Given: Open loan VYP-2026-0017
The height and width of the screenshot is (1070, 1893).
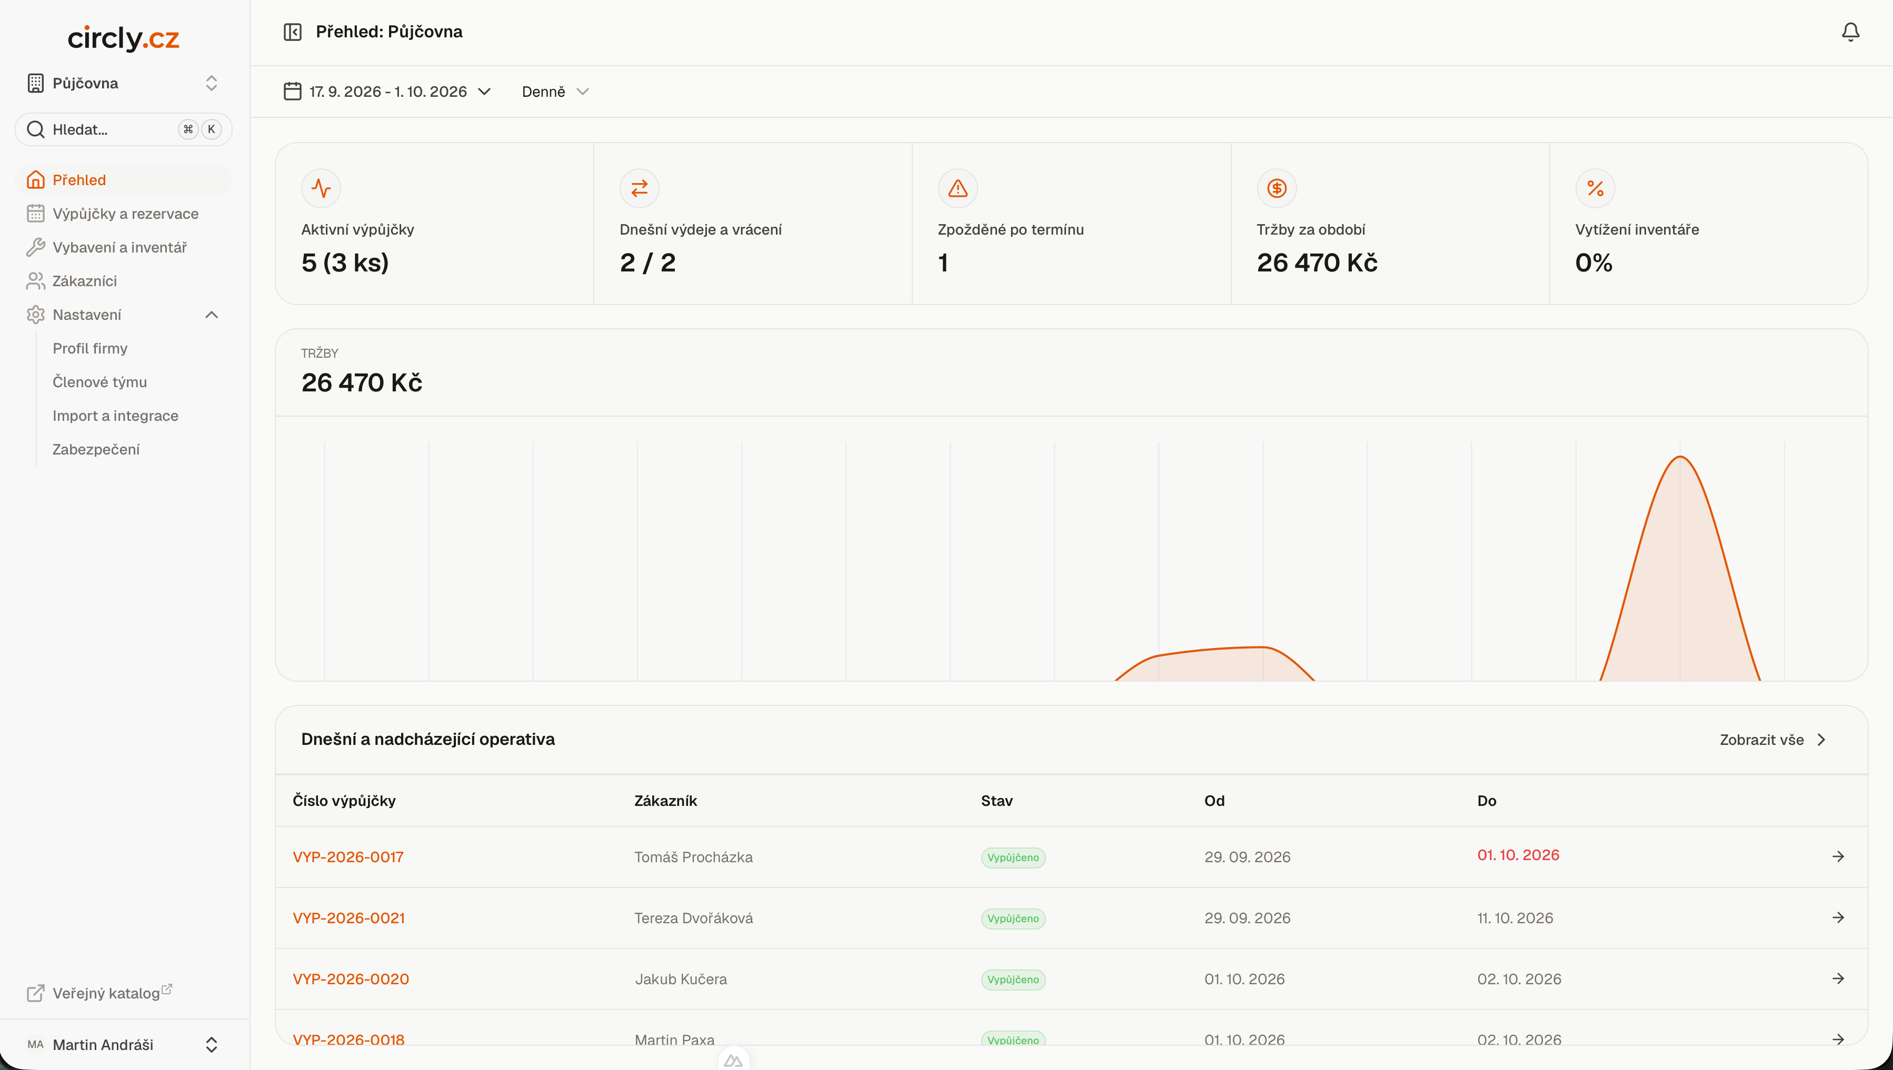Looking at the screenshot, I should [348, 857].
